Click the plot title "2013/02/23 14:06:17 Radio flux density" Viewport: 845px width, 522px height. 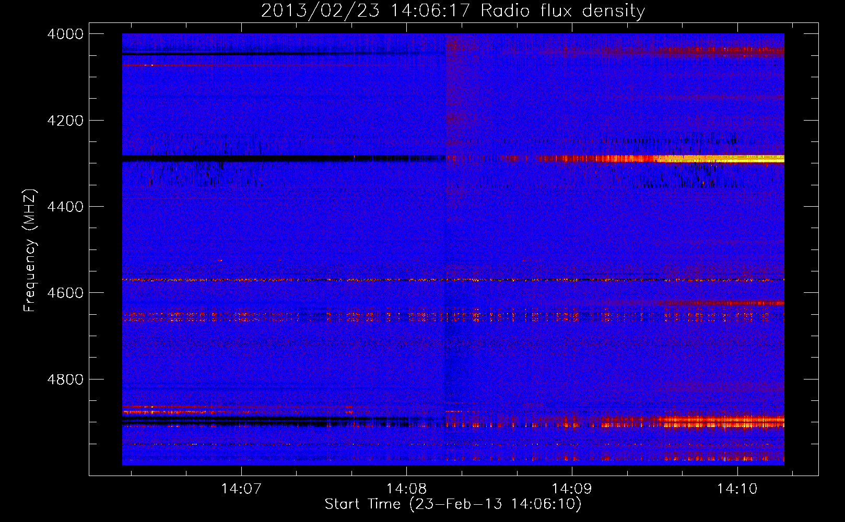point(453,10)
